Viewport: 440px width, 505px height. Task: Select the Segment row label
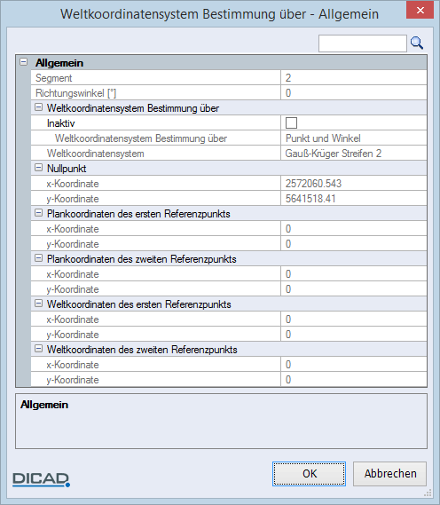[x=54, y=78]
